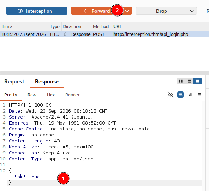The image size is (209, 191).
Task: Switch to the Raw view tab
Action: pos(32,95)
